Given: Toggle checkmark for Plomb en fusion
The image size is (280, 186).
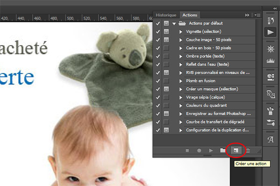Looking at the screenshot, I should (158, 81).
